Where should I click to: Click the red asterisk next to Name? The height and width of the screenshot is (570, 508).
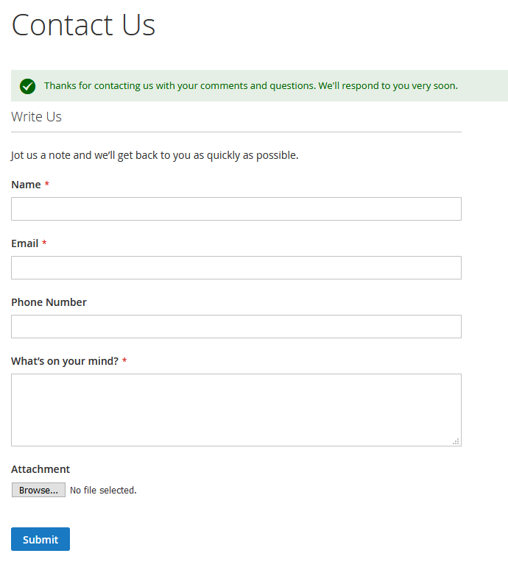click(x=47, y=184)
